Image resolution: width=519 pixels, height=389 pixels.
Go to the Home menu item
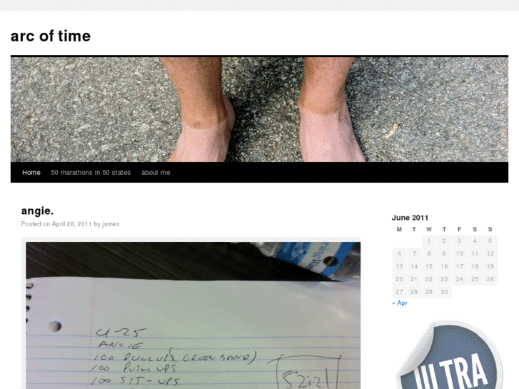point(31,173)
